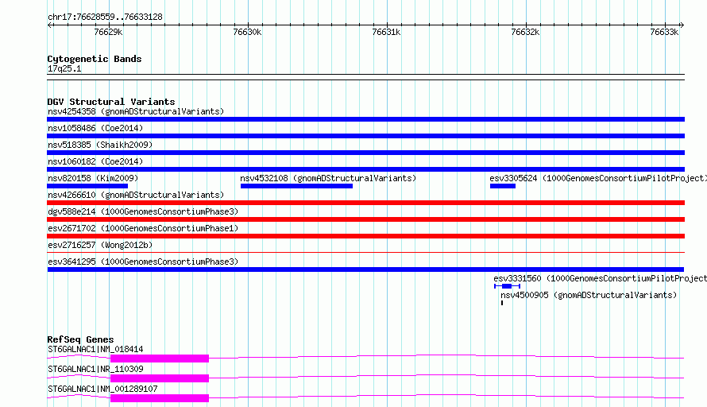Open variant label esv3641295 (1000GenomesConsortiumPhase3)
The image size is (707, 407).
[x=143, y=262]
